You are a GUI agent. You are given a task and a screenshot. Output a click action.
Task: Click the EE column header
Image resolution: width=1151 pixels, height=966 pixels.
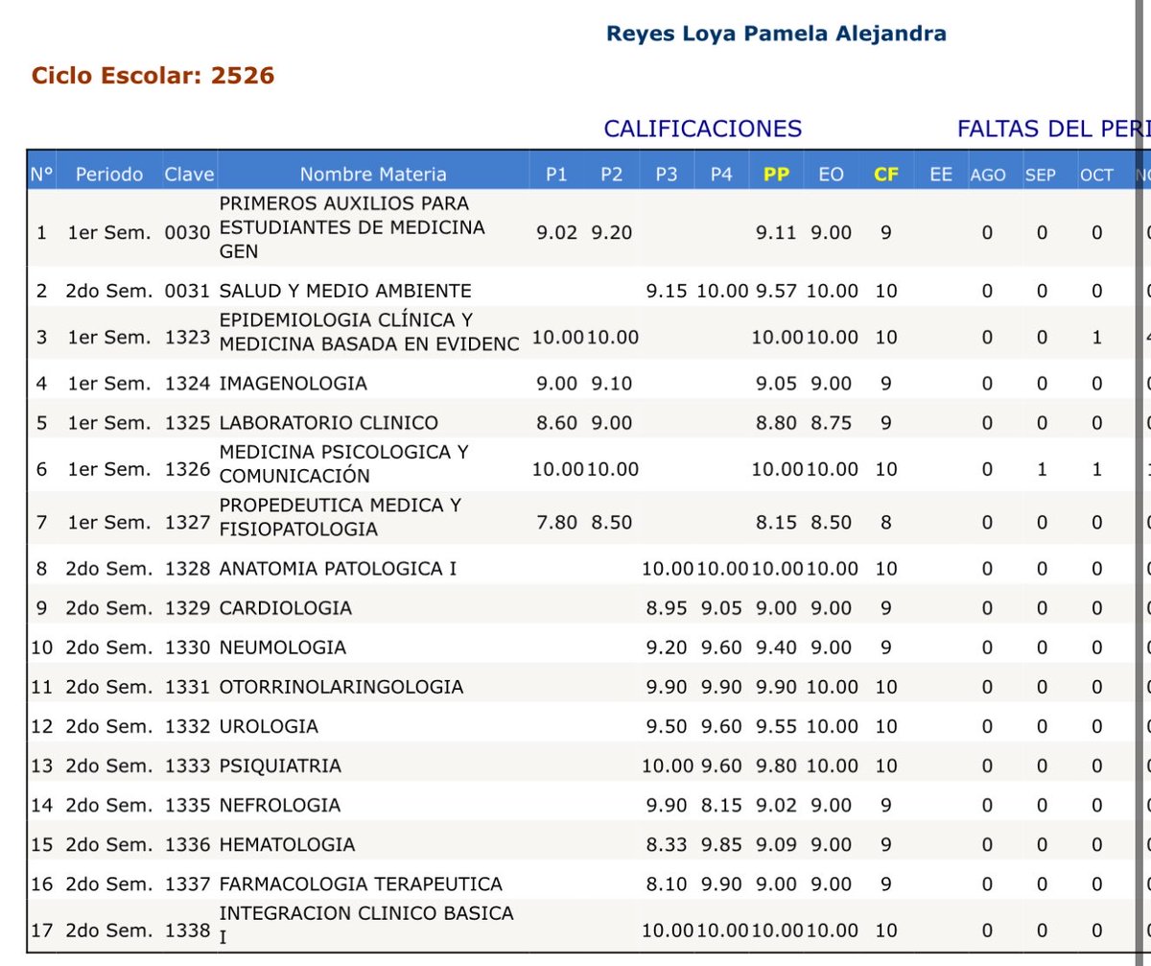[941, 175]
